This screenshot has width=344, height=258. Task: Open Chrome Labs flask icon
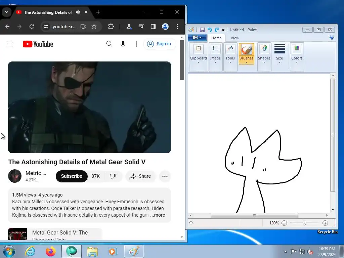click(129, 27)
